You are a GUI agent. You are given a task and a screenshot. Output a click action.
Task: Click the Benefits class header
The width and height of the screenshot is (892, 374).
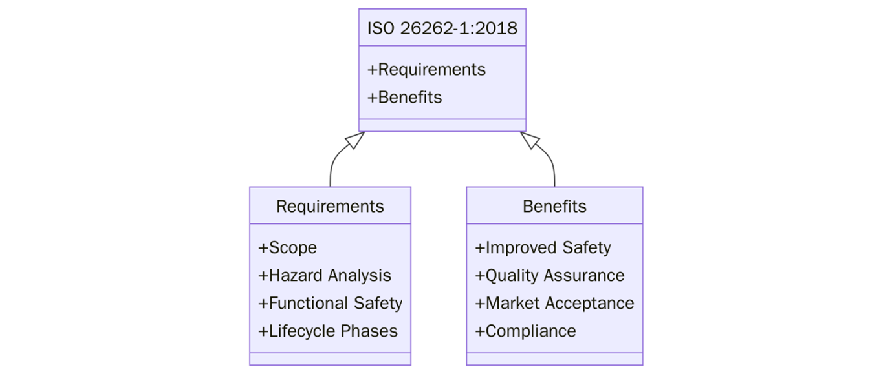tap(554, 205)
